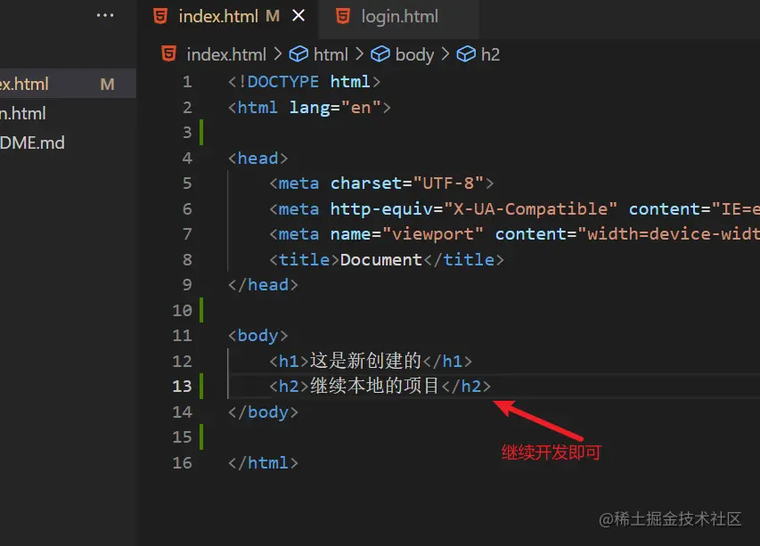Click the h2 line 继续本地的项目
This screenshot has width=760, height=546.
pyautogui.click(x=380, y=387)
